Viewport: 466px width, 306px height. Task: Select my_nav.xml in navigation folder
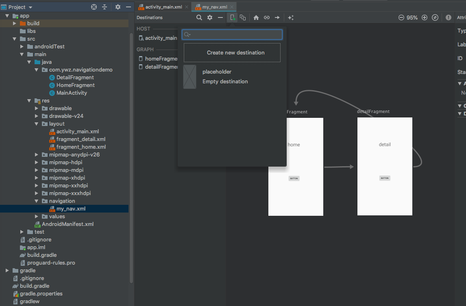[x=68, y=209]
